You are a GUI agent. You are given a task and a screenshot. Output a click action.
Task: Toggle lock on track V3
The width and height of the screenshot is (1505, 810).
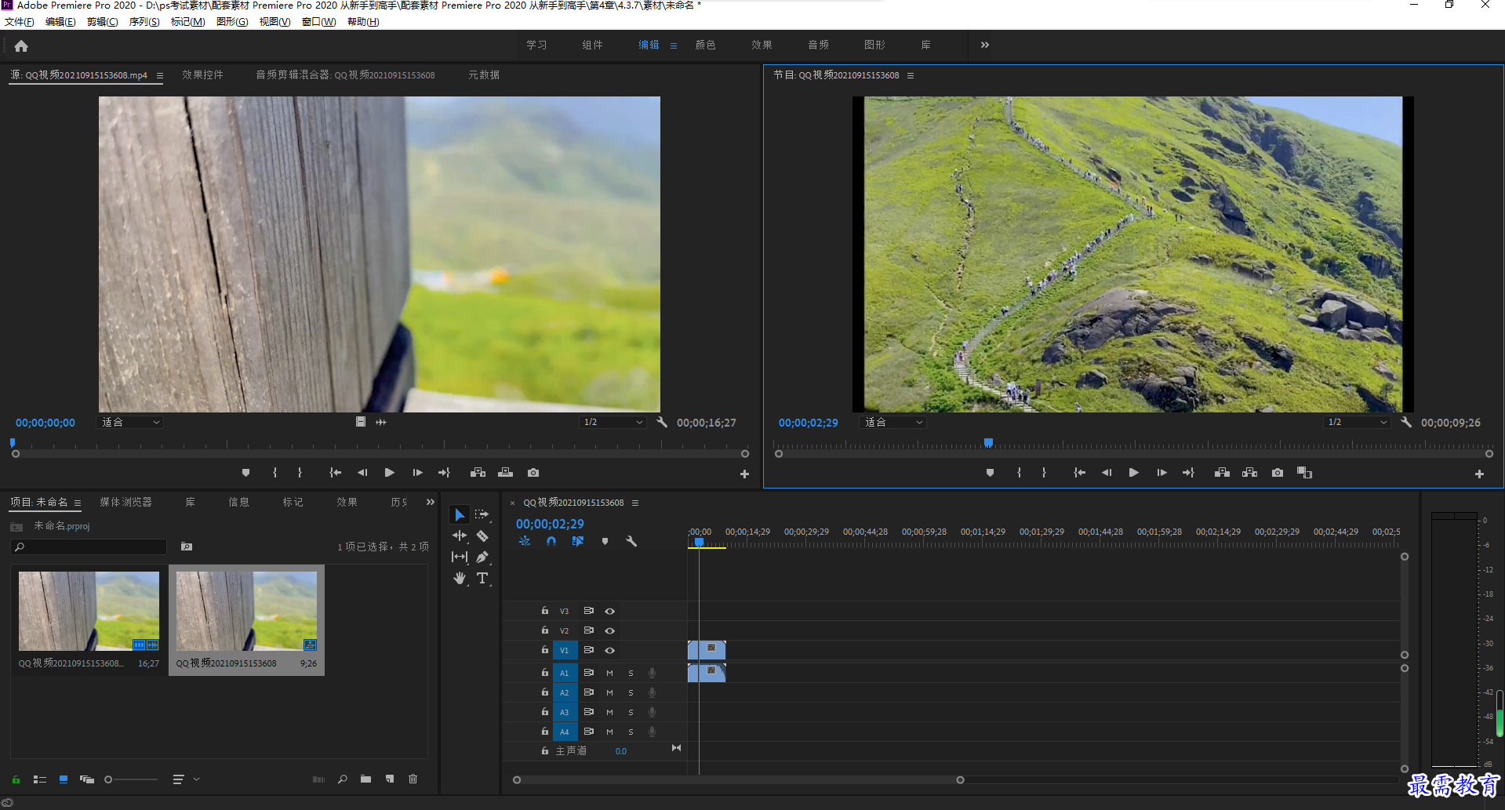coord(544,611)
